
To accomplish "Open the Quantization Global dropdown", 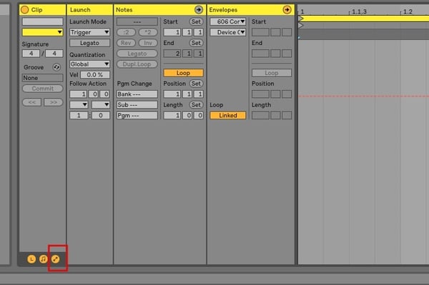I will 90,64.
